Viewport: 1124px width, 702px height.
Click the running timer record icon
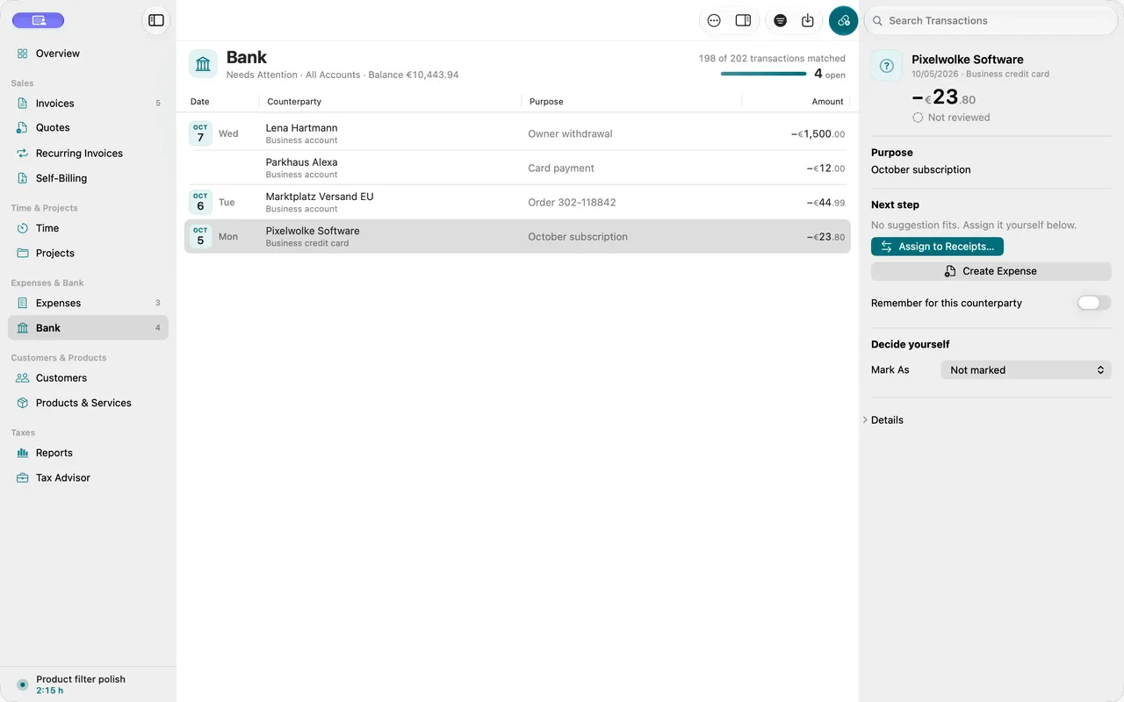pos(23,684)
